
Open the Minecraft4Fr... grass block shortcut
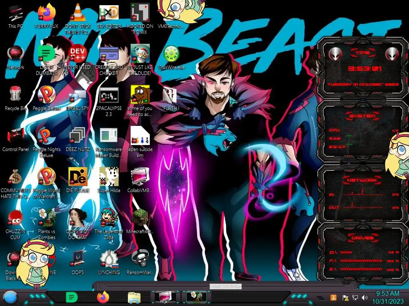pos(140,222)
